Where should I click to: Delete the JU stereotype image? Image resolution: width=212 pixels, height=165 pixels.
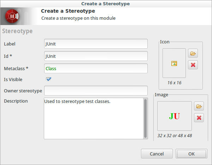pyautogui.click(x=199, y=118)
